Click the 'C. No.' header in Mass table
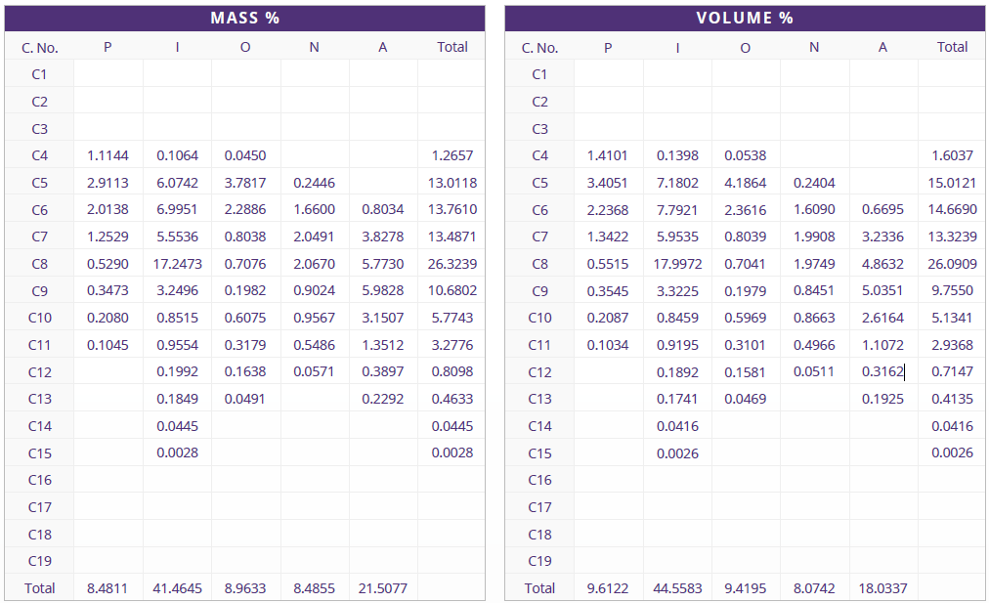 click(x=40, y=47)
